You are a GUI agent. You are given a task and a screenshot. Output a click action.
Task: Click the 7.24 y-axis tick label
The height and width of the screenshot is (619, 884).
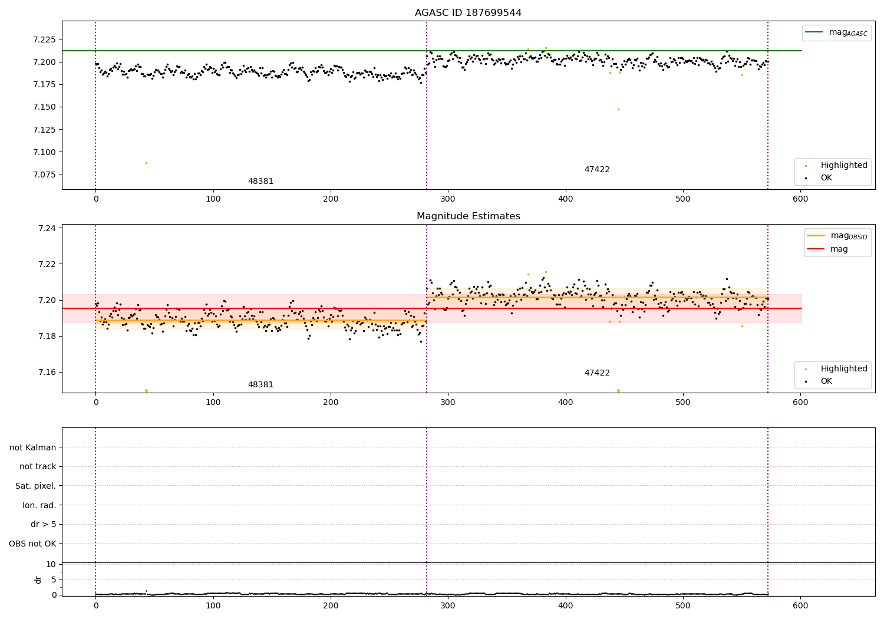(47, 228)
